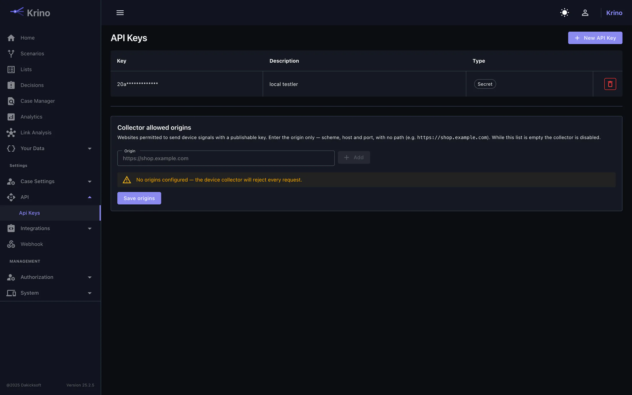The image size is (632, 395).
Task: Open Decisions menu item
Action: (50, 85)
